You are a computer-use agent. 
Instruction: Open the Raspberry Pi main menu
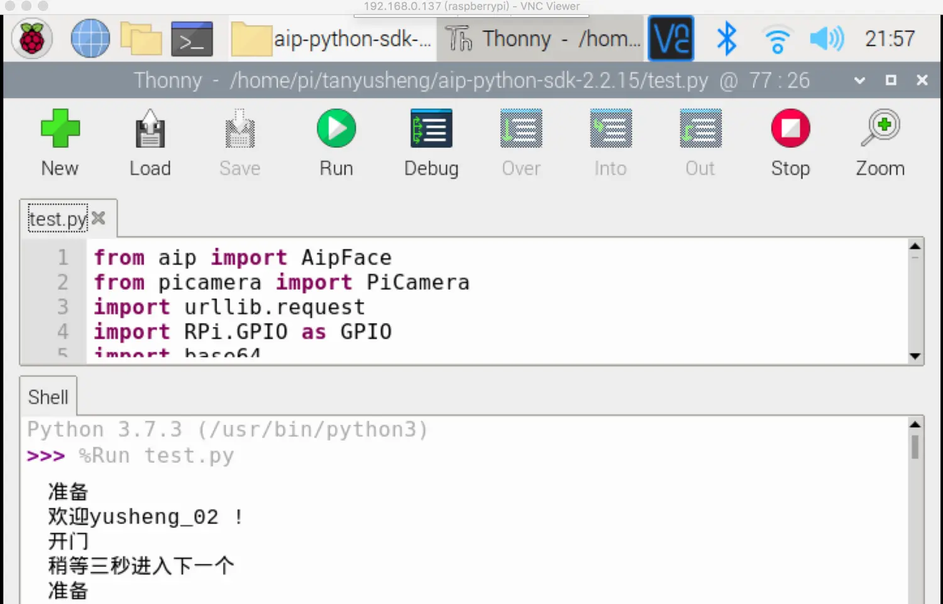[32, 39]
